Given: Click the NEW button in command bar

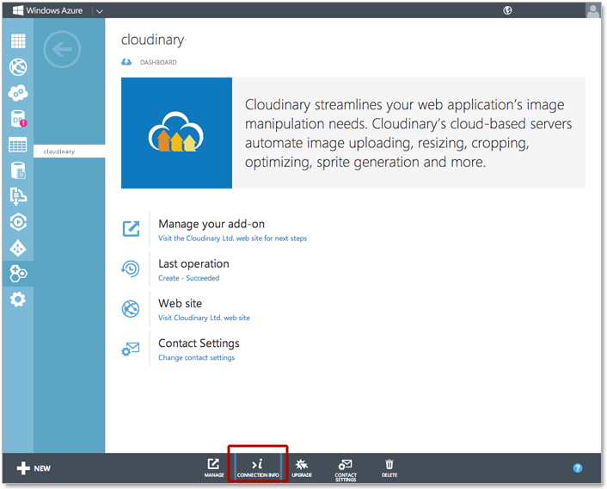Looking at the screenshot, I should tap(34, 468).
